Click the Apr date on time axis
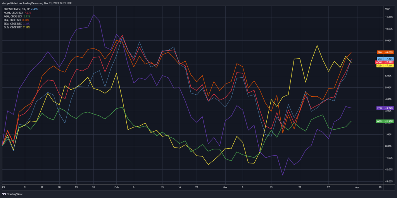397x198 pixels. click(357, 187)
